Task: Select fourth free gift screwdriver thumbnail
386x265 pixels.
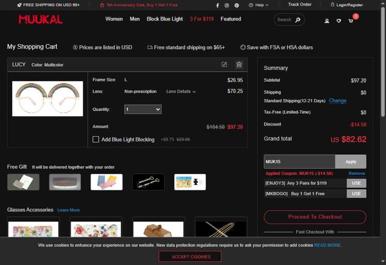Action: [x=148, y=182]
